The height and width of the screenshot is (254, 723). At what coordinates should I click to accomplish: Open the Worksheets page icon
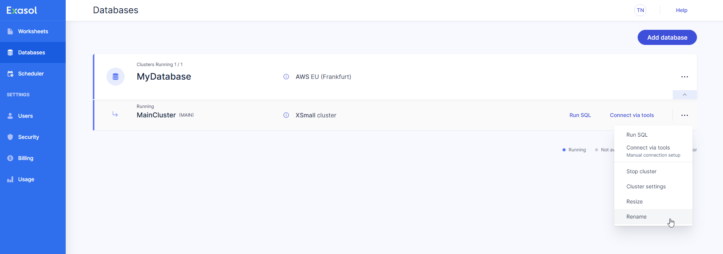[x=10, y=31]
